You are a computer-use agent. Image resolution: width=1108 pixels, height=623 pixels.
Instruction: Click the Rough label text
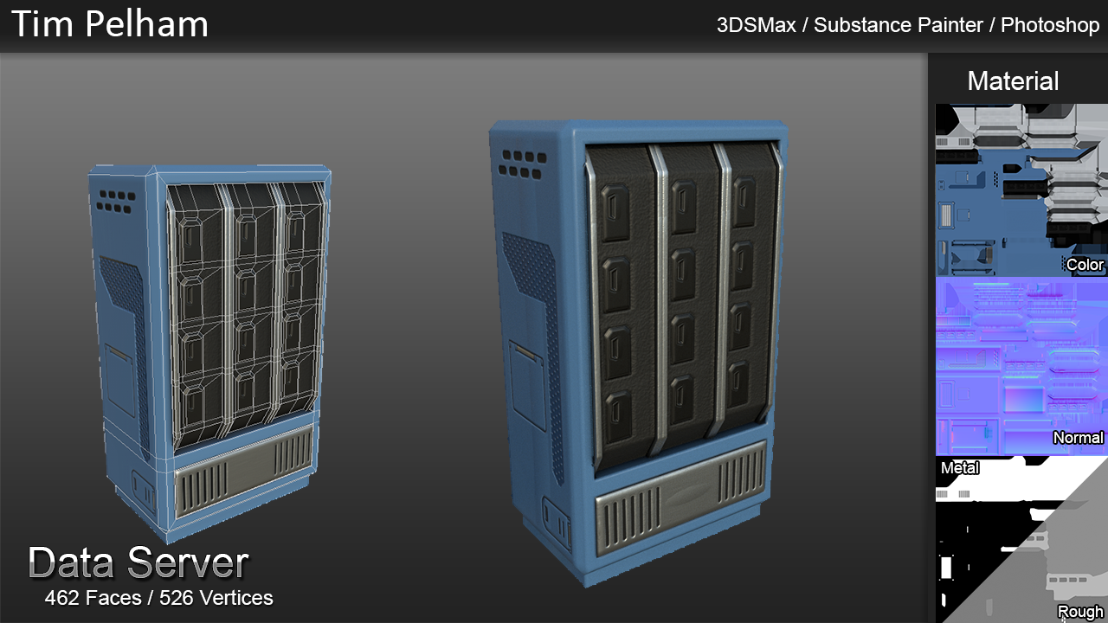(x=1080, y=612)
